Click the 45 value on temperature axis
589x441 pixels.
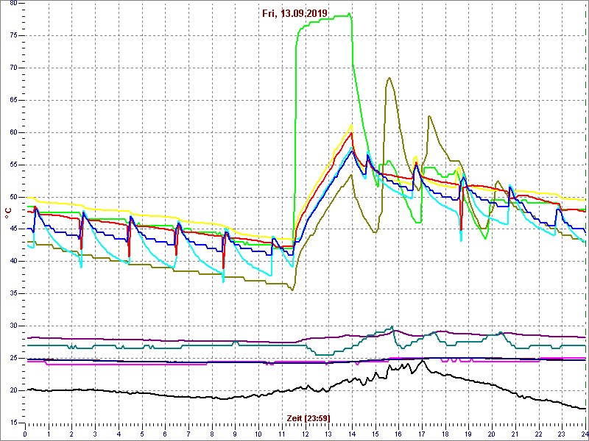click(13, 229)
